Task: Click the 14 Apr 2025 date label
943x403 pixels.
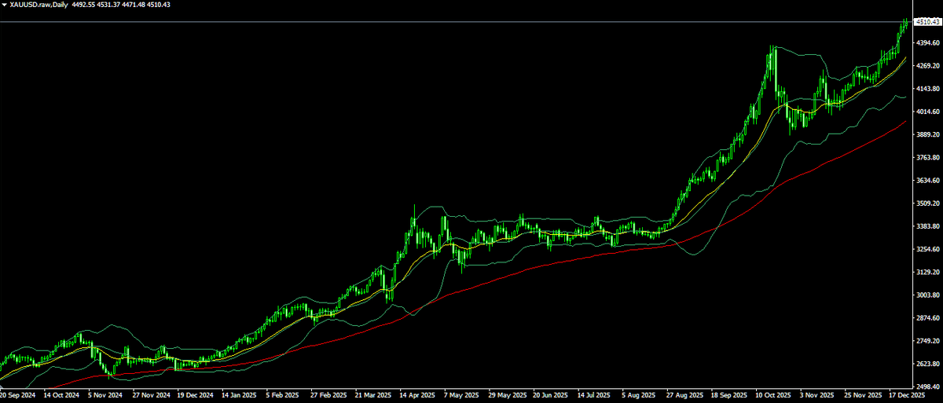Action: 418,397
